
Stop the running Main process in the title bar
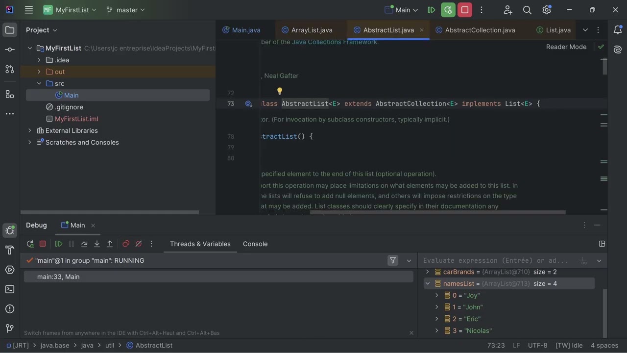point(465,10)
